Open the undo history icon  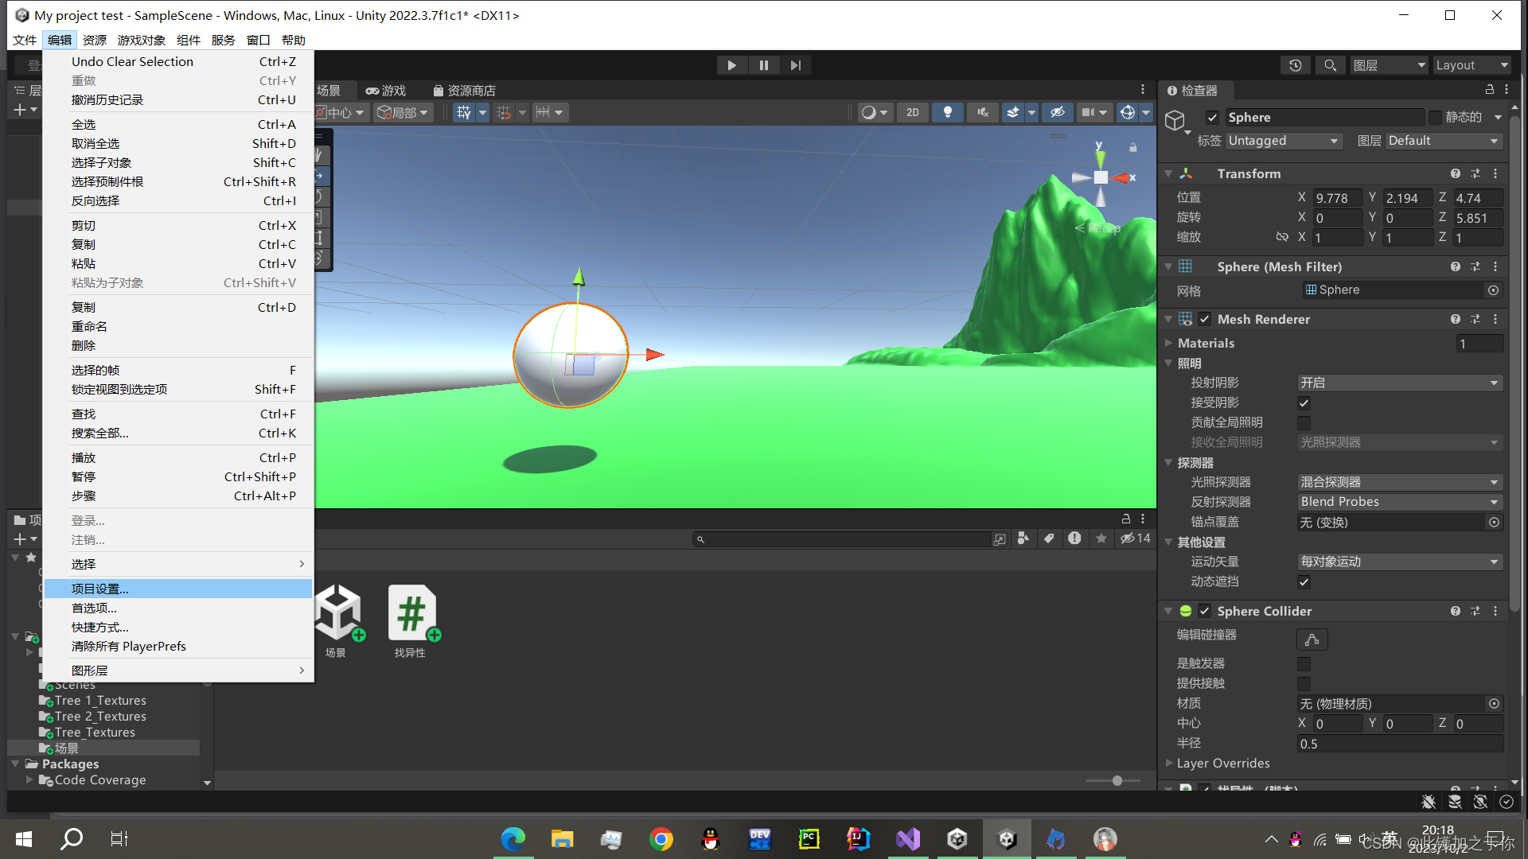tap(1296, 65)
